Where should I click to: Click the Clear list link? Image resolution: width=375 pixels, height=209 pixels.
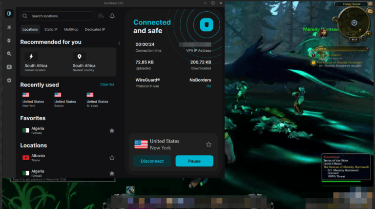coord(107,84)
